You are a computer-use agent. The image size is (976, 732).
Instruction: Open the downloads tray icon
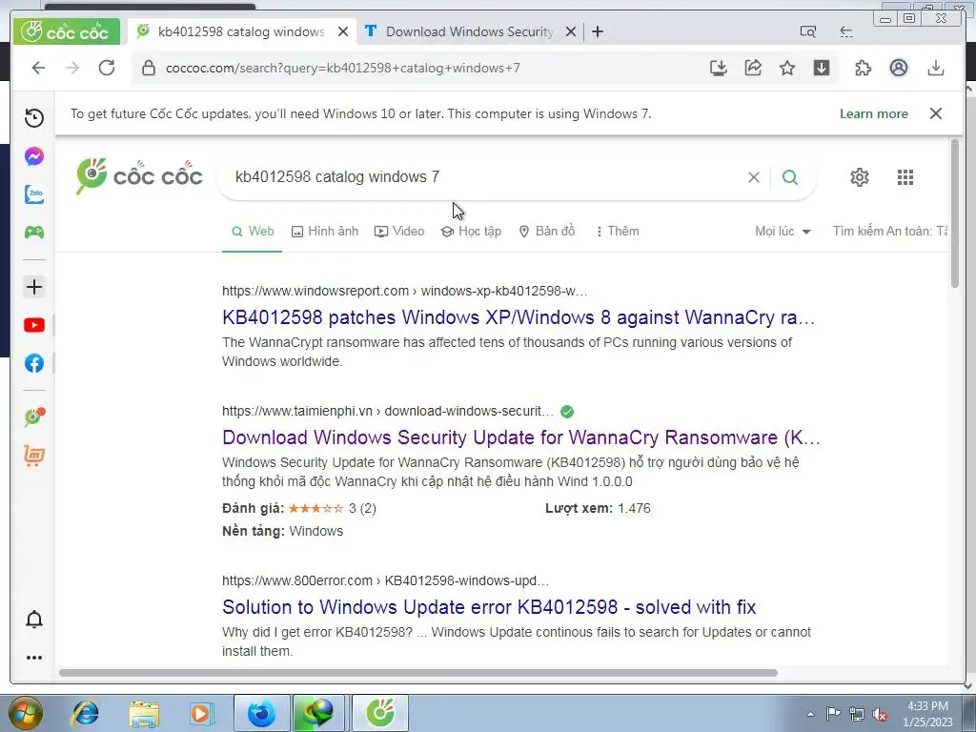pos(936,68)
